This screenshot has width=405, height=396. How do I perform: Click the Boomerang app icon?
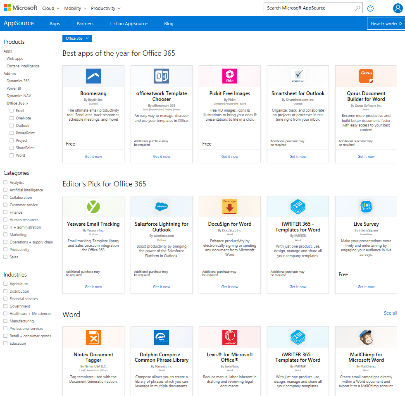93,76
